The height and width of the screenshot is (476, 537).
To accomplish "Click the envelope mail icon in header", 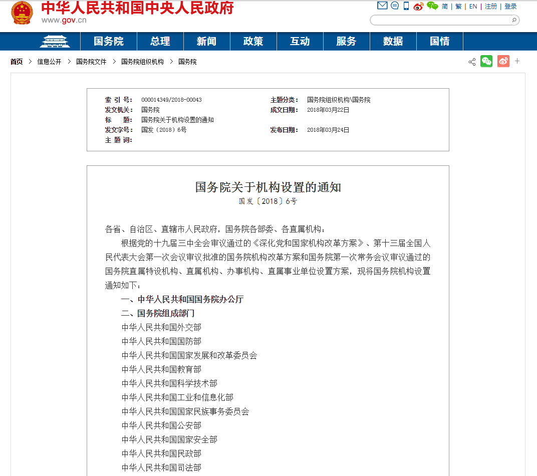I will click(382, 6).
